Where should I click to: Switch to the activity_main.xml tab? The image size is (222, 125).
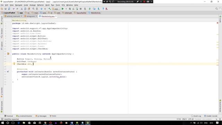pos(13,16)
